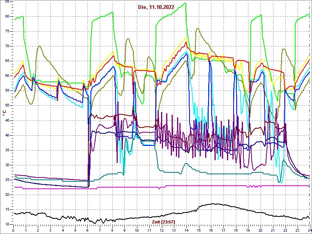Viewport: 312px width, 234px height.
Task: Click the flat magenta line near hour 3
Action: tap(51, 188)
